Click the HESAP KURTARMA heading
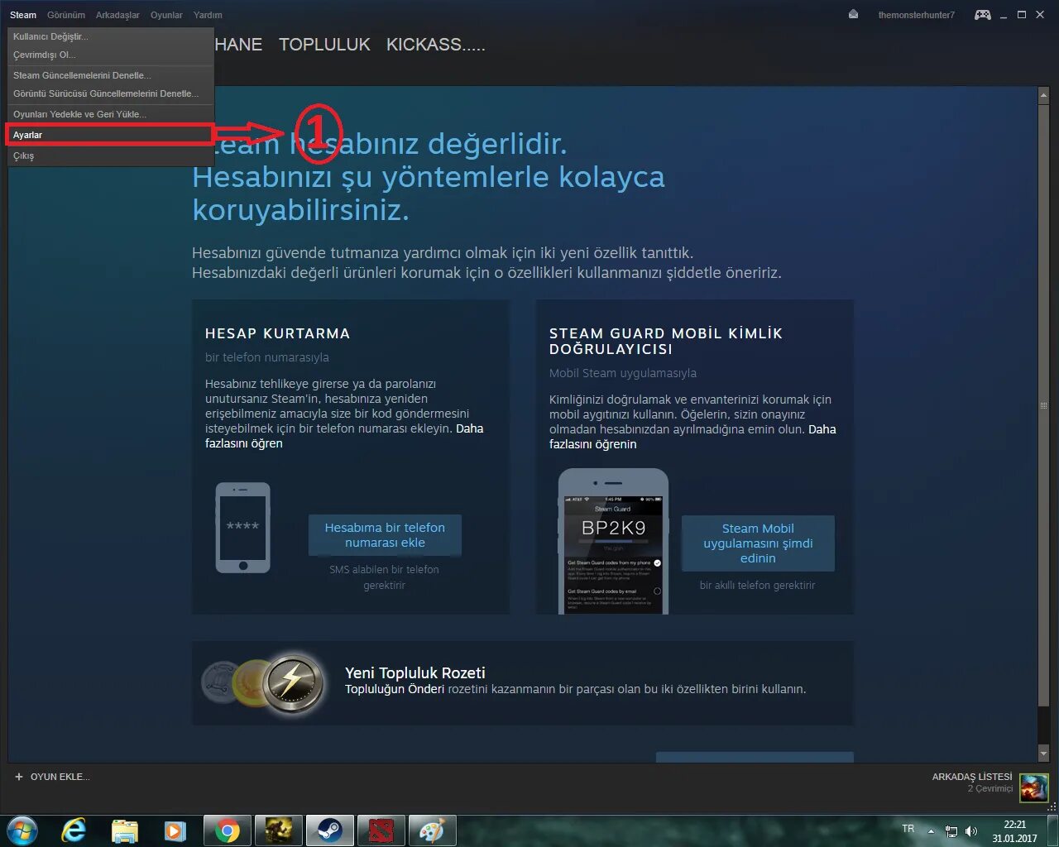This screenshot has width=1059, height=847. click(x=278, y=333)
